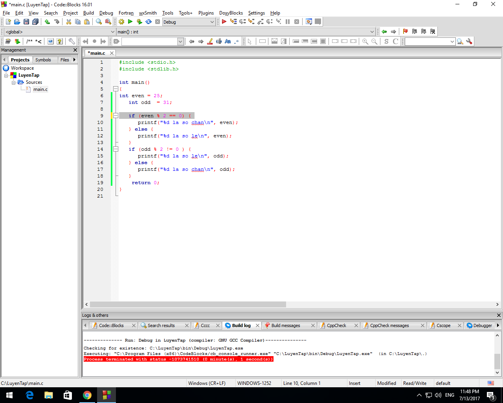Screen dimensions: 503x403
Task: Click the green Run icon
Action: click(x=130, y=22)
